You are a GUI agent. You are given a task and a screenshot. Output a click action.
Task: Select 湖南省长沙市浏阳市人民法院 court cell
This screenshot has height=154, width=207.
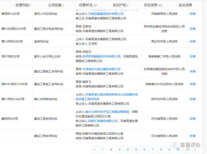tap(164, 84)
